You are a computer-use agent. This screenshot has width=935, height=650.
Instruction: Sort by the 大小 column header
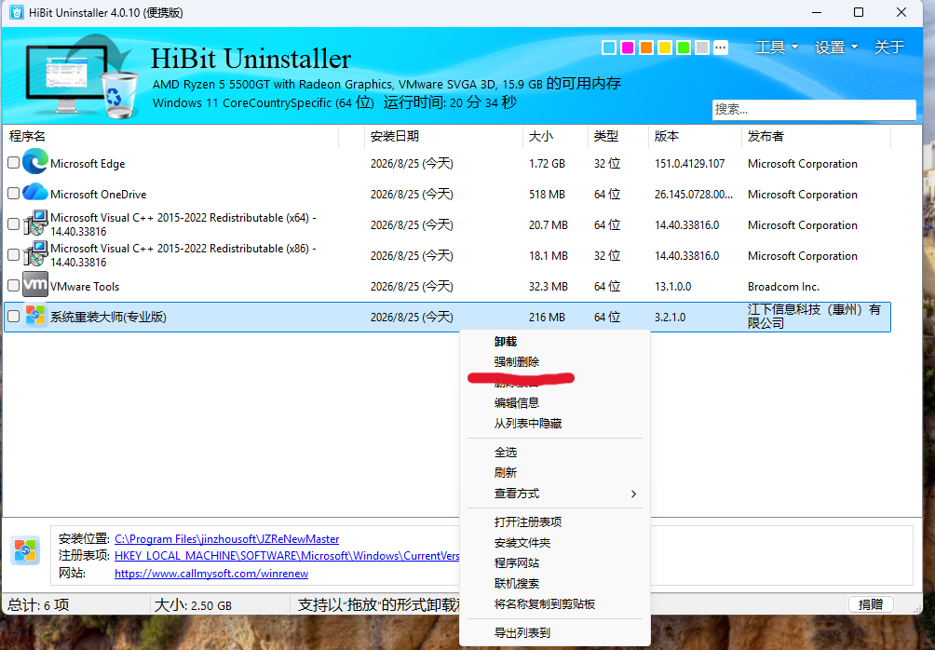pyautogui.click(x=541, y=137)
